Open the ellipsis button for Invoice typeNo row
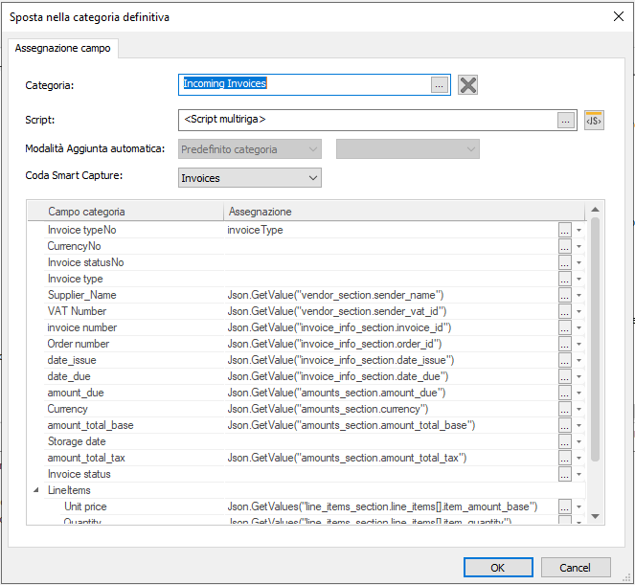 point(565,230)
